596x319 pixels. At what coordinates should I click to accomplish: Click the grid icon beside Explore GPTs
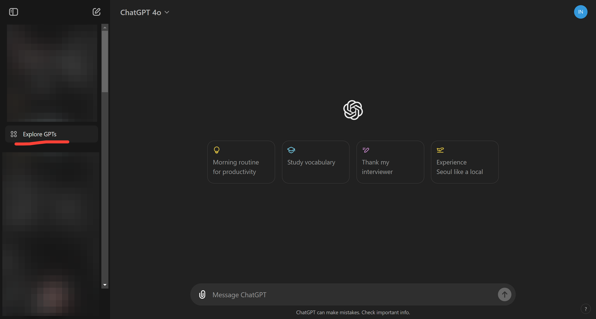click(14, 134)
